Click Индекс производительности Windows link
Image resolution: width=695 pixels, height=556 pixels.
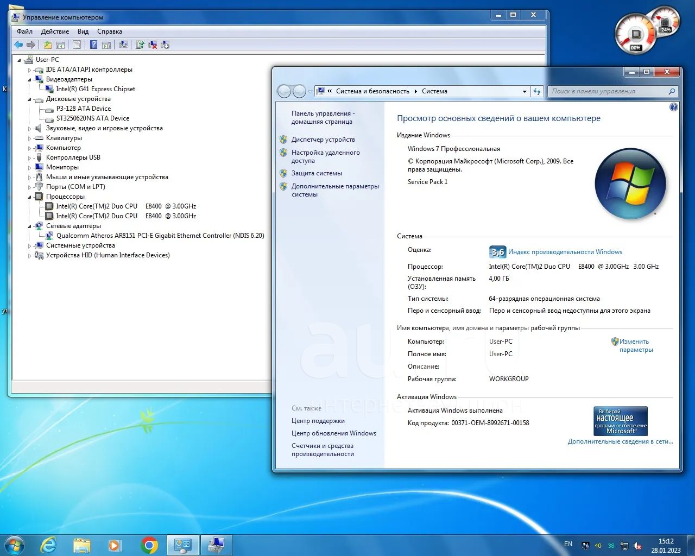pos(565,252)
